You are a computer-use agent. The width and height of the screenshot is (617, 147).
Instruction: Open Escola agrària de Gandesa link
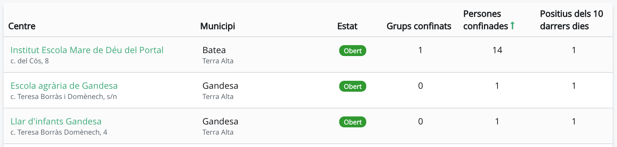pos(64,86)
